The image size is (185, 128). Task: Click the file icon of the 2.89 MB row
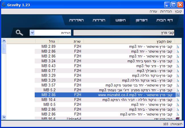pyautogui.click(x=178, y=47)
